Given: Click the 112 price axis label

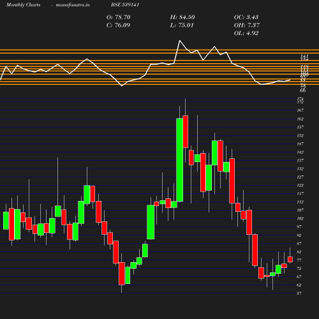Looking at the screenshot, I should point(300,202).
